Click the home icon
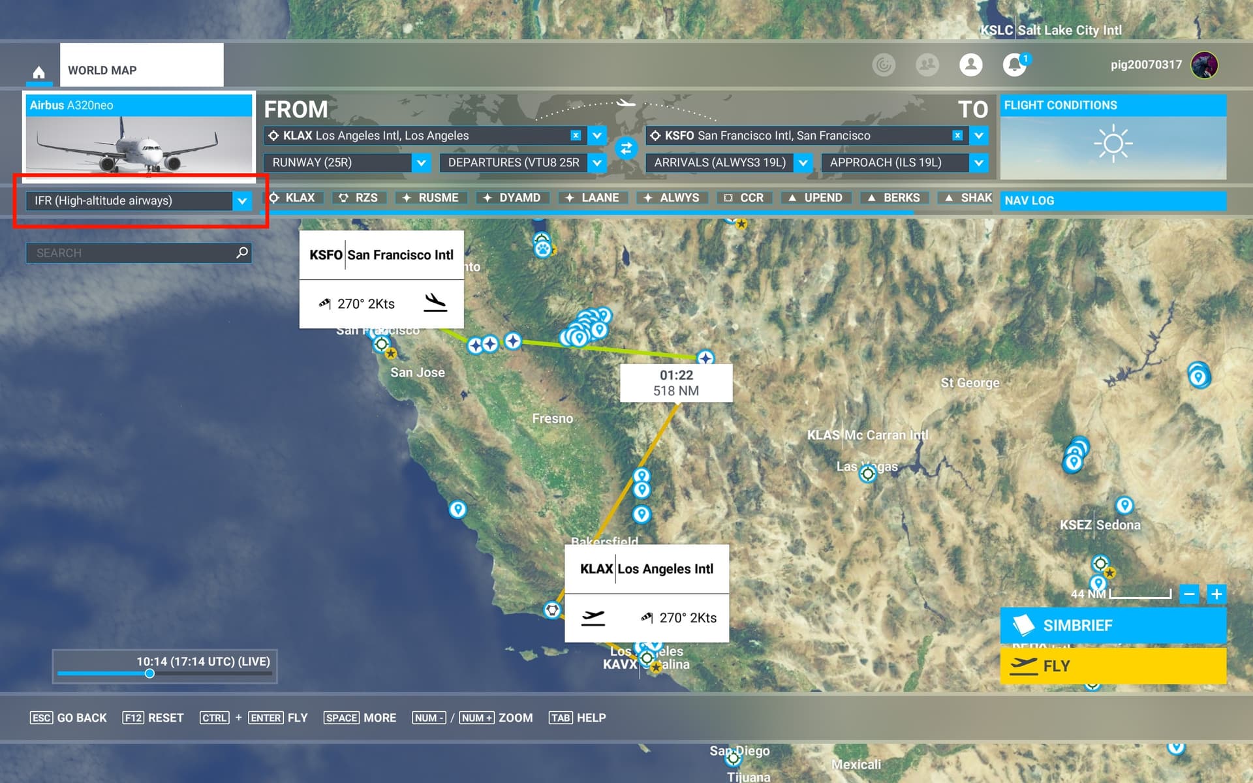1253x783 pixels. [x=39, y=72]
